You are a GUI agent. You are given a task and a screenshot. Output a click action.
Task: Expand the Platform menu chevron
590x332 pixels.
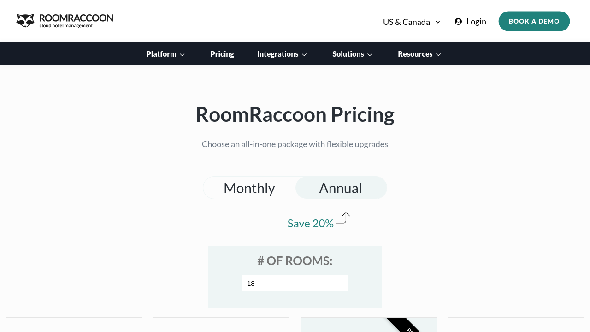183,55
